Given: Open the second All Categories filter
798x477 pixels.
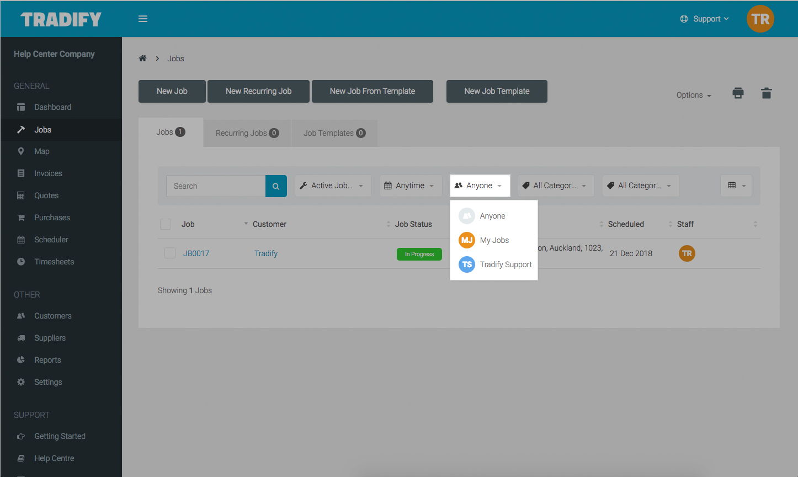Looking at the screenshot, I should click(641, 186).
